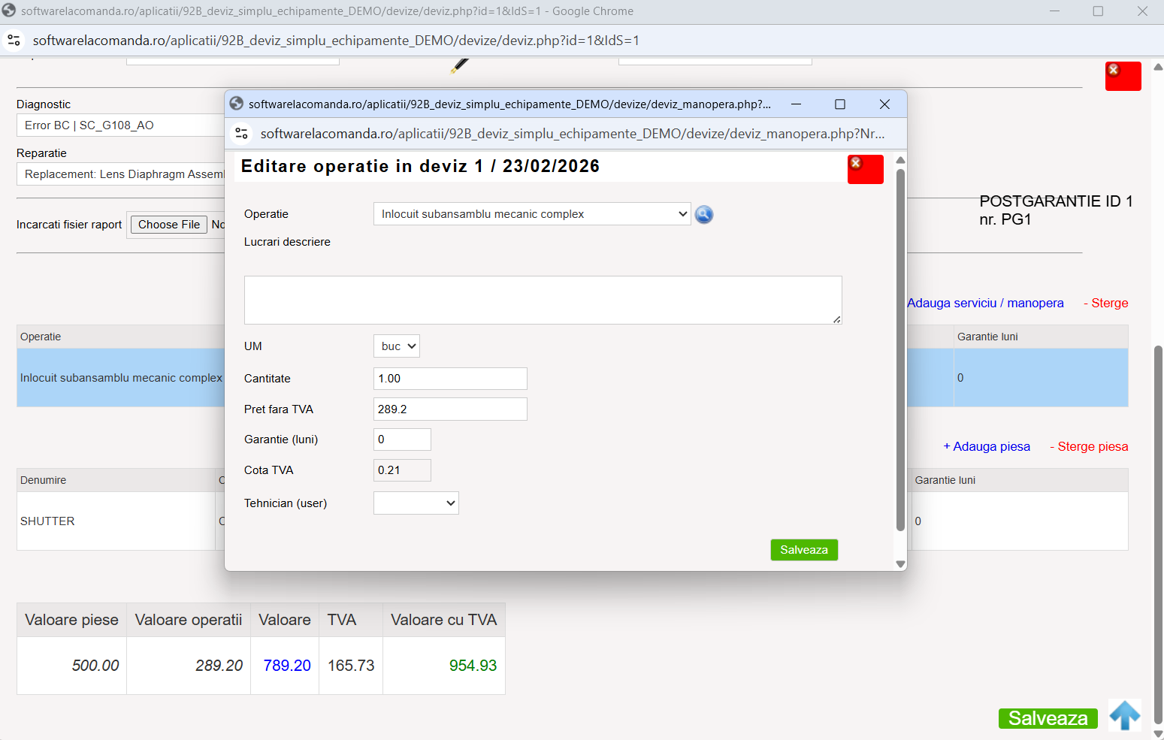Click the pencil edit icon at top
This screenshot has width=1164, height=740.
459,65
